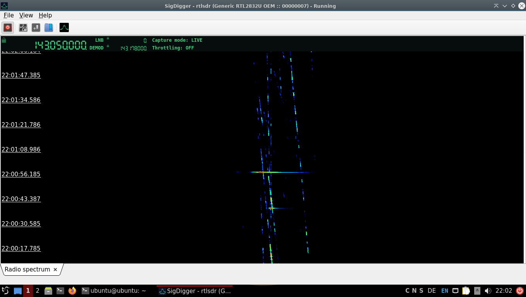Click the add bookmark toolbar icon
526x297 pixels.
[36, 27]
